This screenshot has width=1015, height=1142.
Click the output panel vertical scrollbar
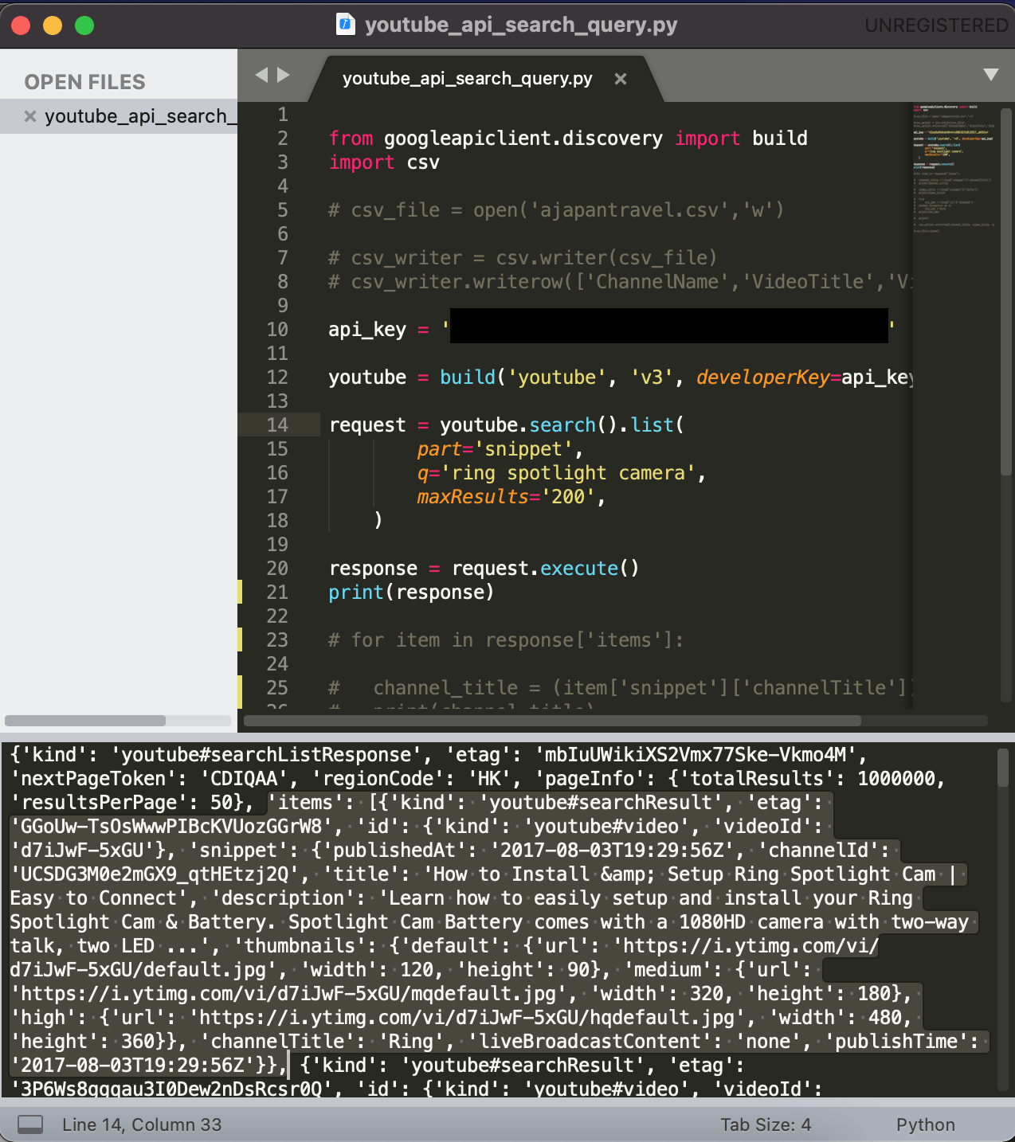(1003, 768)
